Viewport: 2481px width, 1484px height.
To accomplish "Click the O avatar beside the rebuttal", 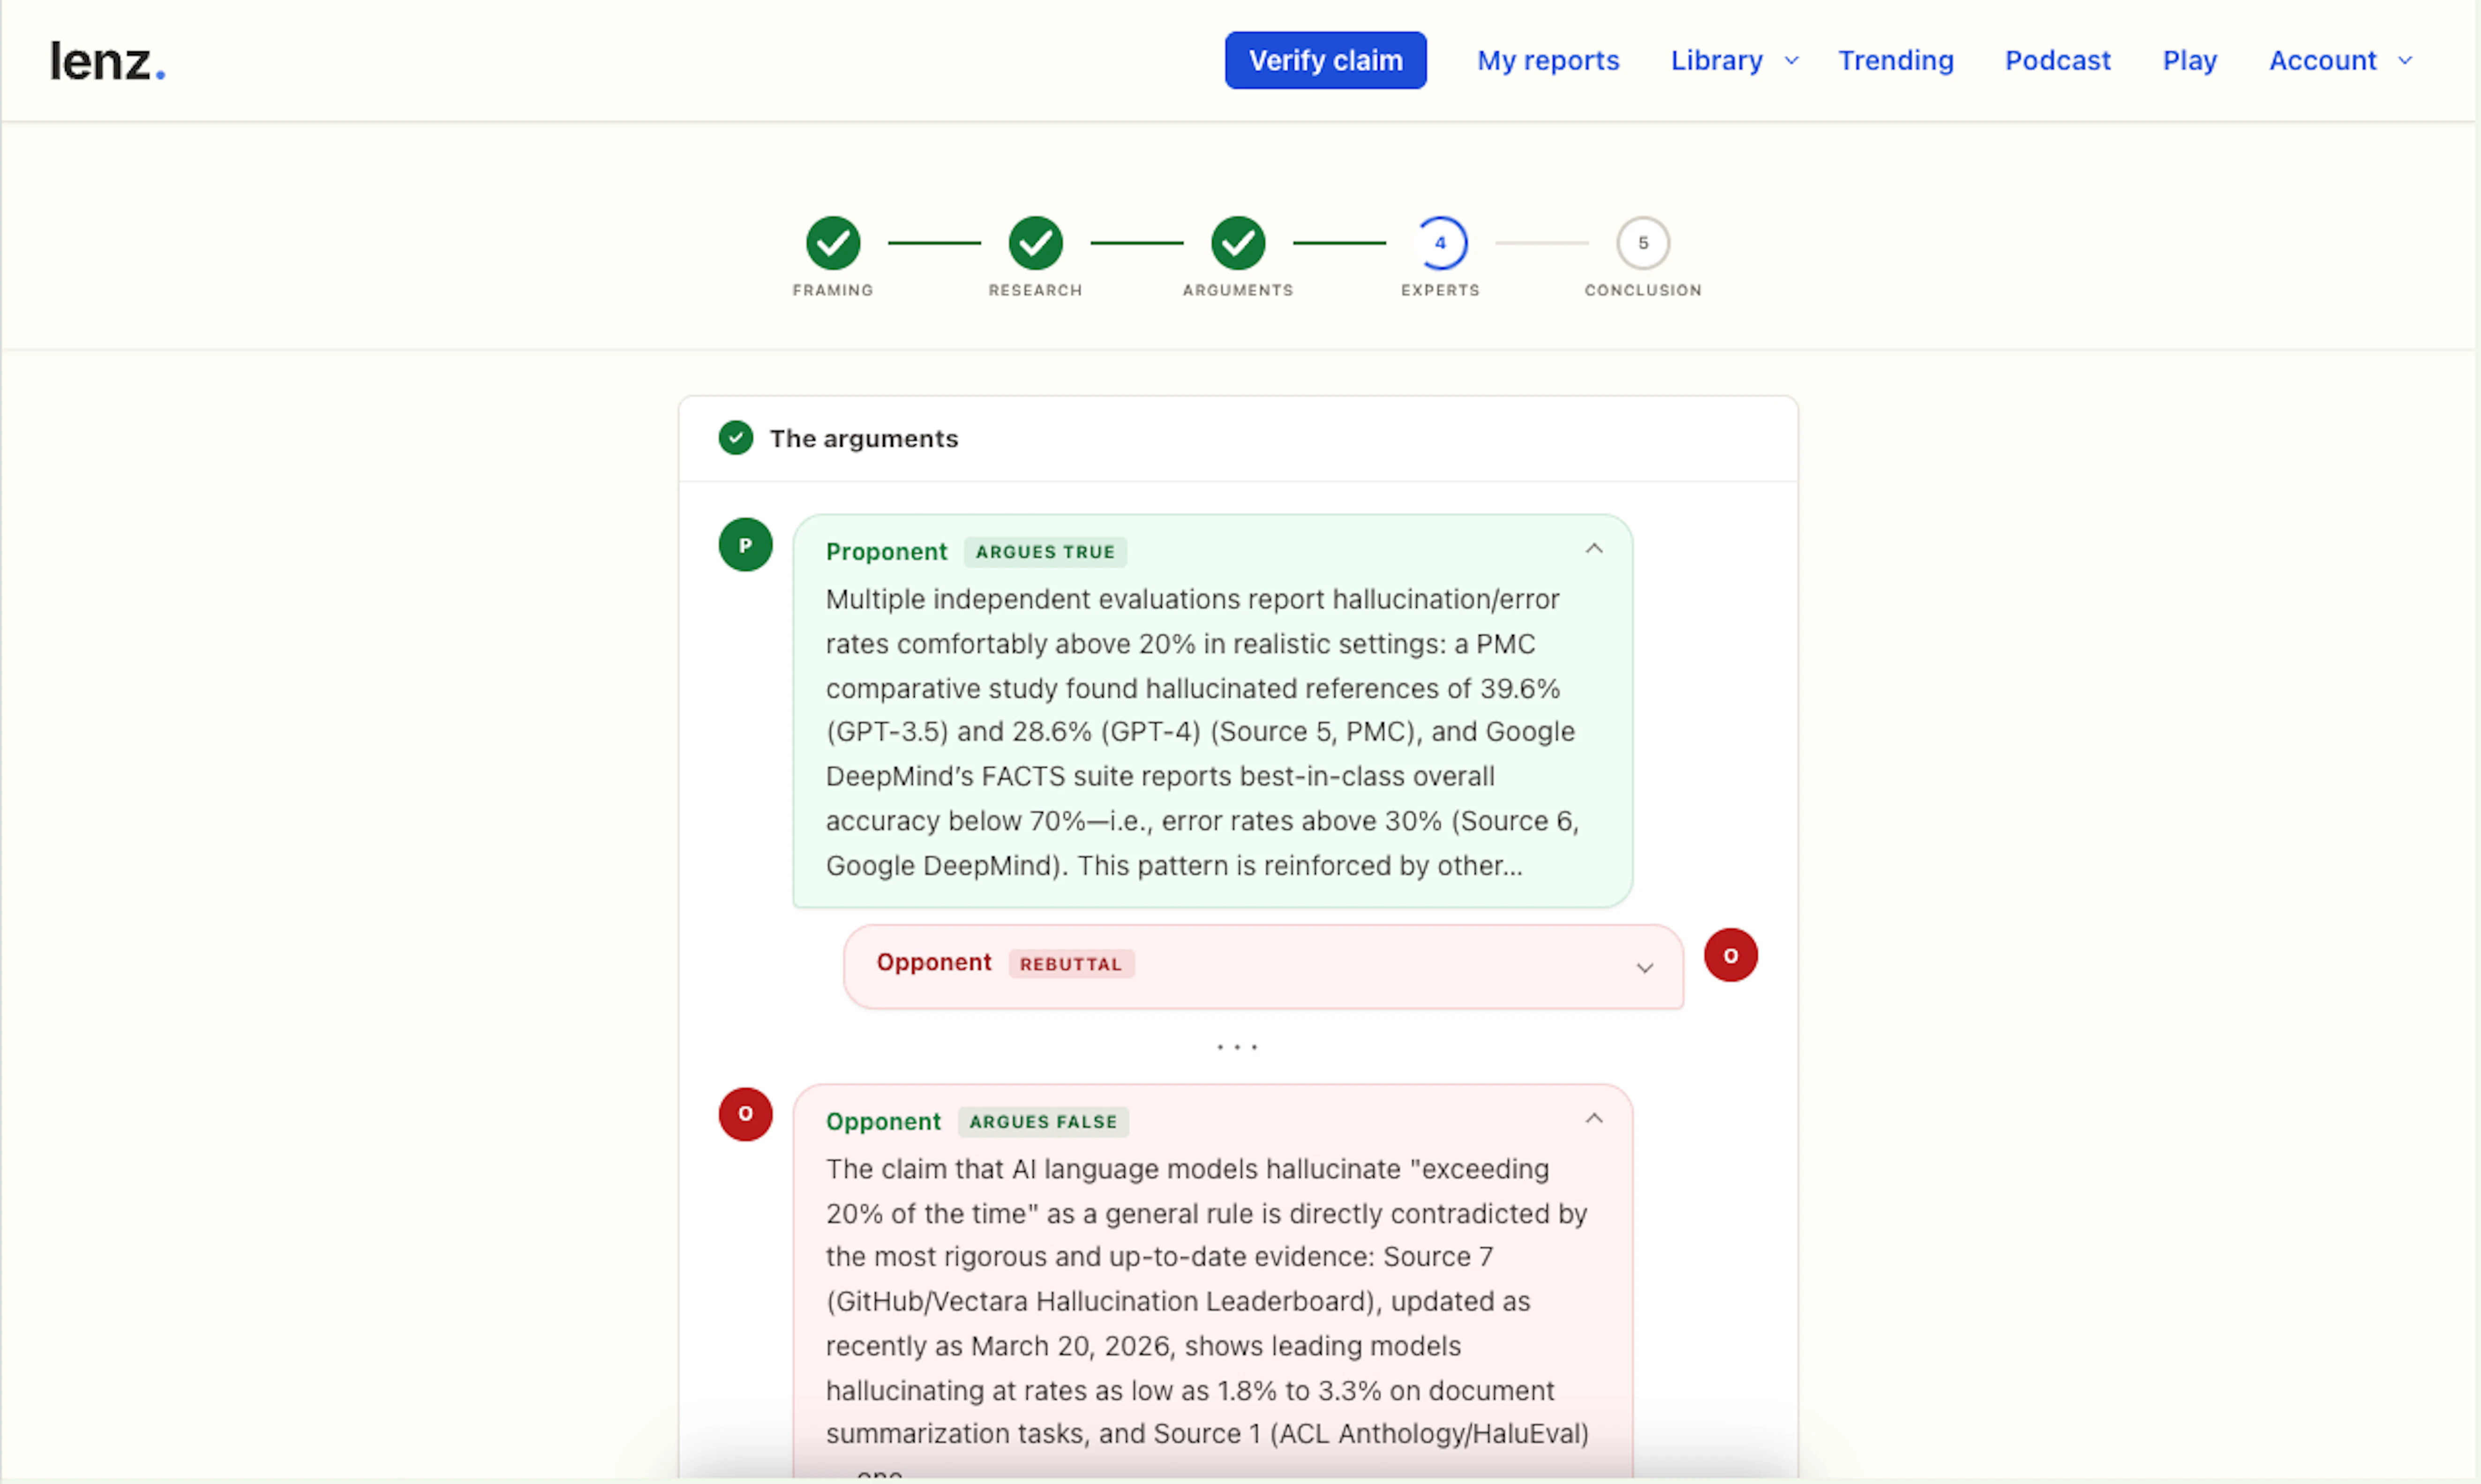I will [1731, 955].
